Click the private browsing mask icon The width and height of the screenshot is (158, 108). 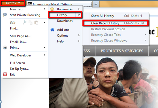point(5,15)
